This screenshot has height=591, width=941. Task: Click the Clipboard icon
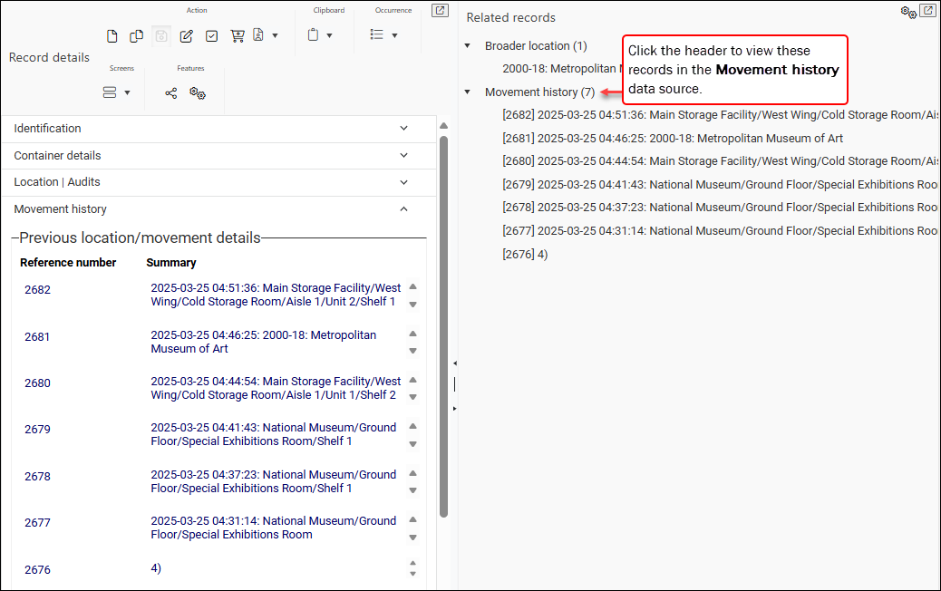(313, 34)
